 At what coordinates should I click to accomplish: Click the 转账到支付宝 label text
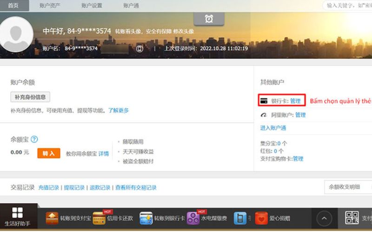pyautogui.click(x=75, y=218)
